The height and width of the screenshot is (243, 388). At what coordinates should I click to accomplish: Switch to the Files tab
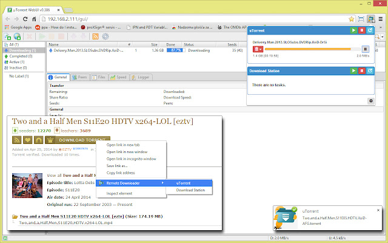coord(99,77)
